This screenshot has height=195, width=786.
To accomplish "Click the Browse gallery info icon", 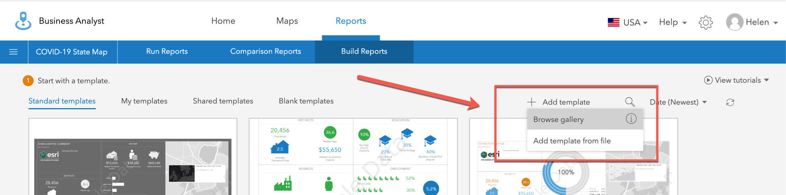I will 631,119.
